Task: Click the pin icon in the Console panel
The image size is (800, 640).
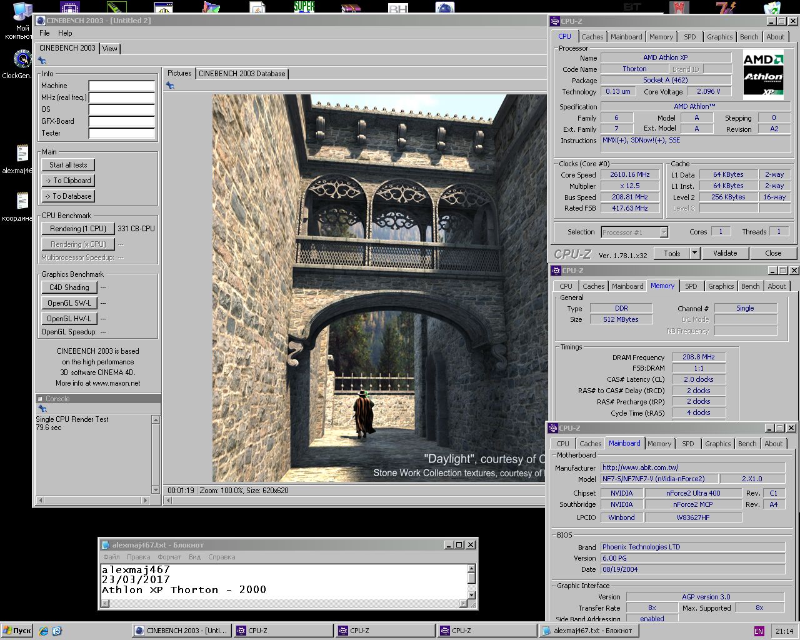Action: point(42,409)
